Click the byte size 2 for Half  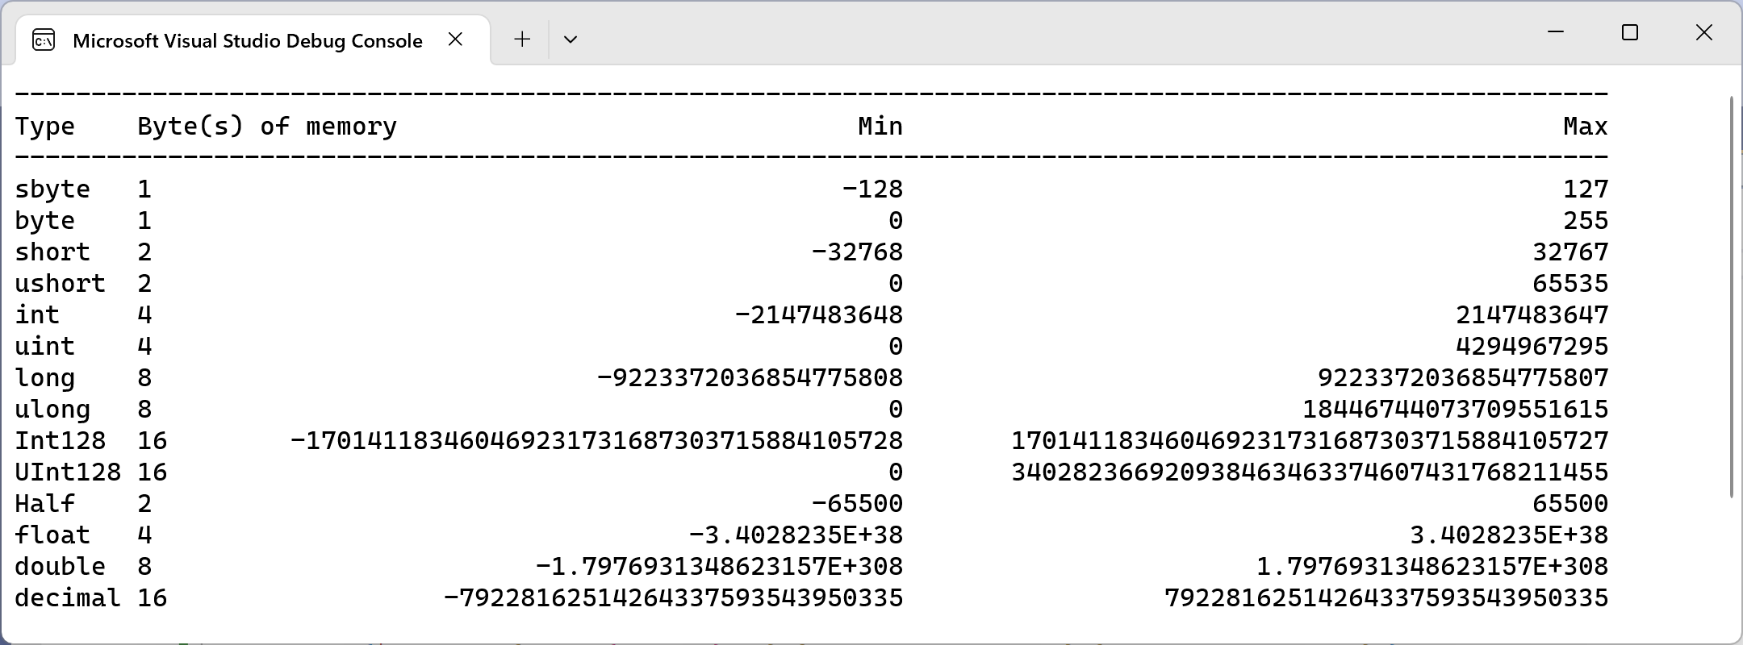tap(144, 504)
